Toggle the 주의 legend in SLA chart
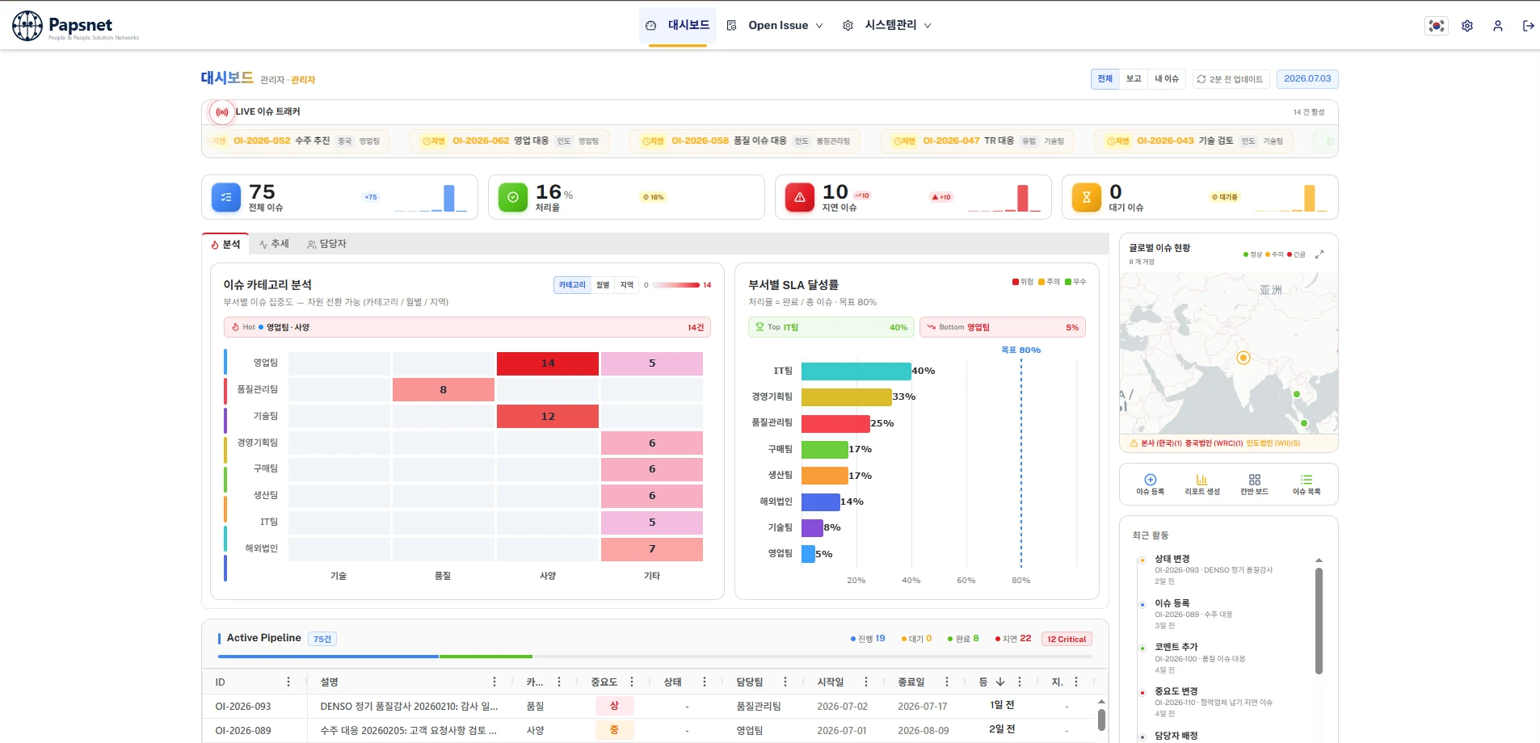Screen dimensions: 1540x743 pos(1049,282)
